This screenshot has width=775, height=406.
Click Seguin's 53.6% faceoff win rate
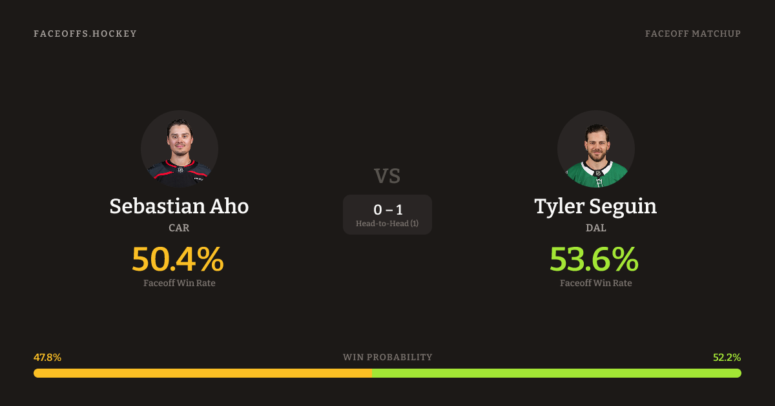tap(594, 259)
